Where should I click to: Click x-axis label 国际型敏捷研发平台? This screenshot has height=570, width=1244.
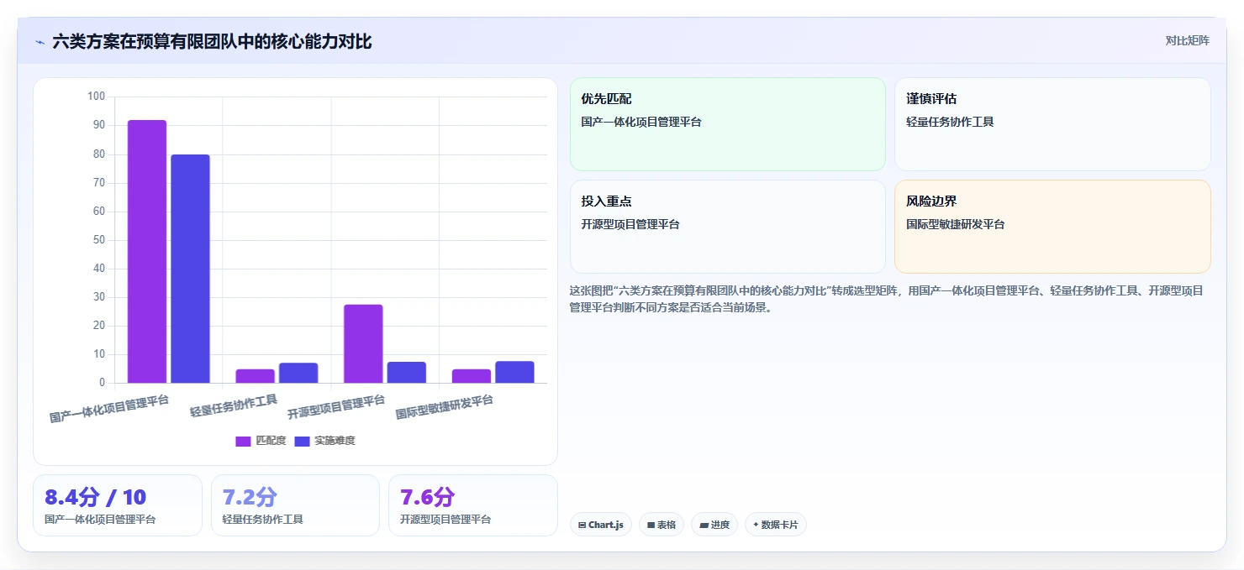[445, 406]
